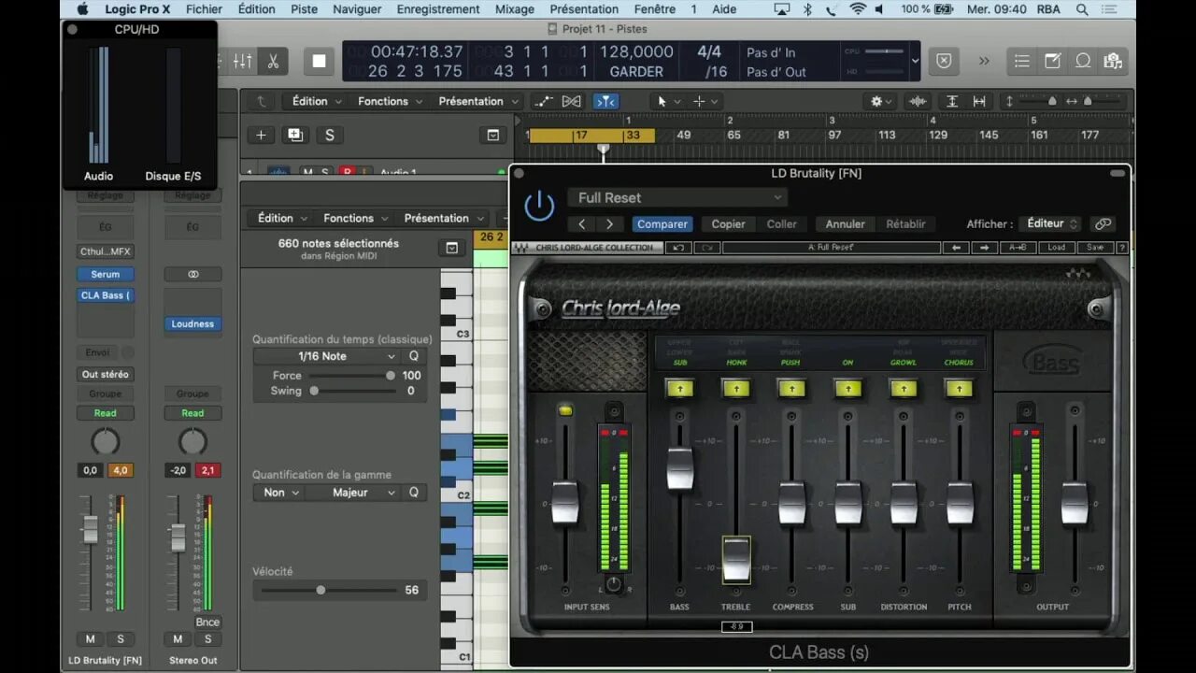
Task: Toggle the Flex view button
Action: tap(572, 101)
